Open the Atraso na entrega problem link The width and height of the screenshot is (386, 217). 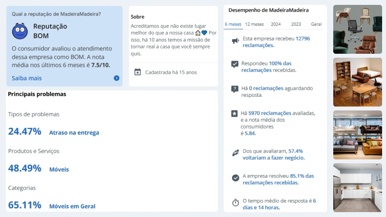[74, 132]
